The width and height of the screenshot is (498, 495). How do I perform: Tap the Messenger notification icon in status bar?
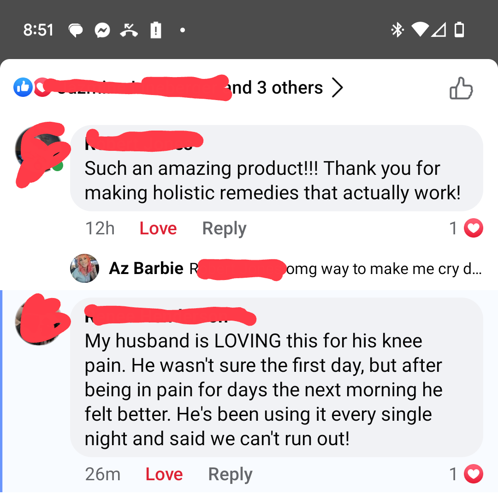pos(102,30)
